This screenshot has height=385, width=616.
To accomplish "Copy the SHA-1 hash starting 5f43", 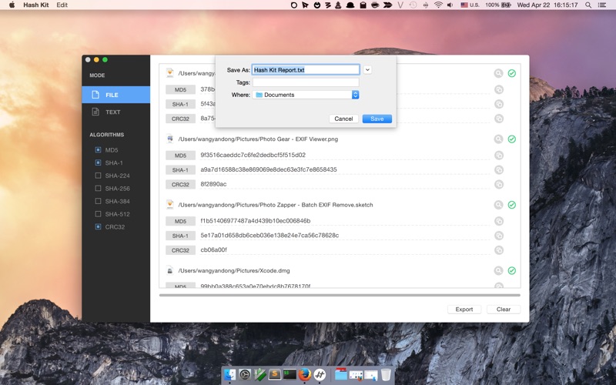I will 499,104.
